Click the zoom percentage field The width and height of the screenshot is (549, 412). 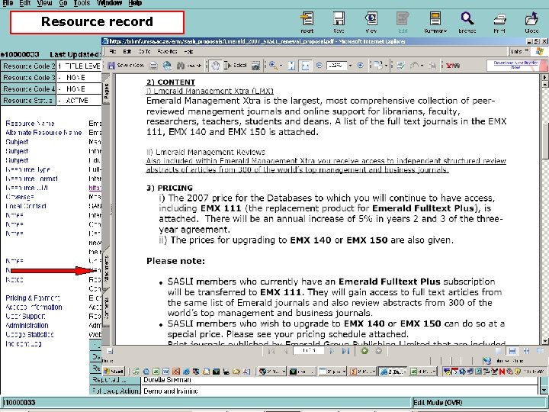pos(336,66)
